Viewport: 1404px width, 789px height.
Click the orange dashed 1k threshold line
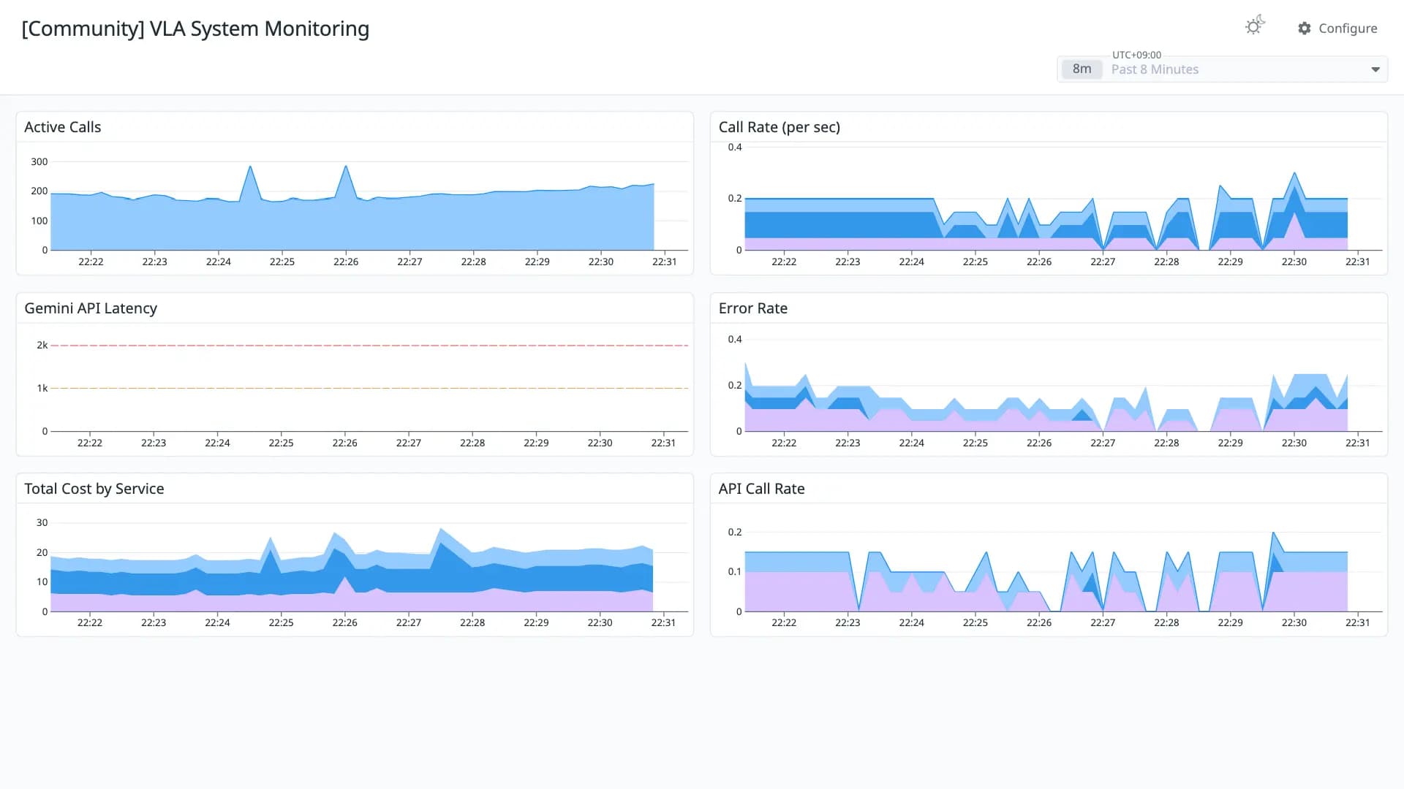point(369,389)
